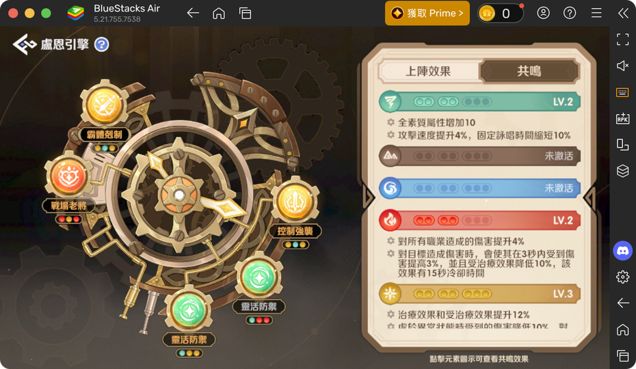
Task: Select the 戰場老將 orange gear icon
Action: (68, 176)
